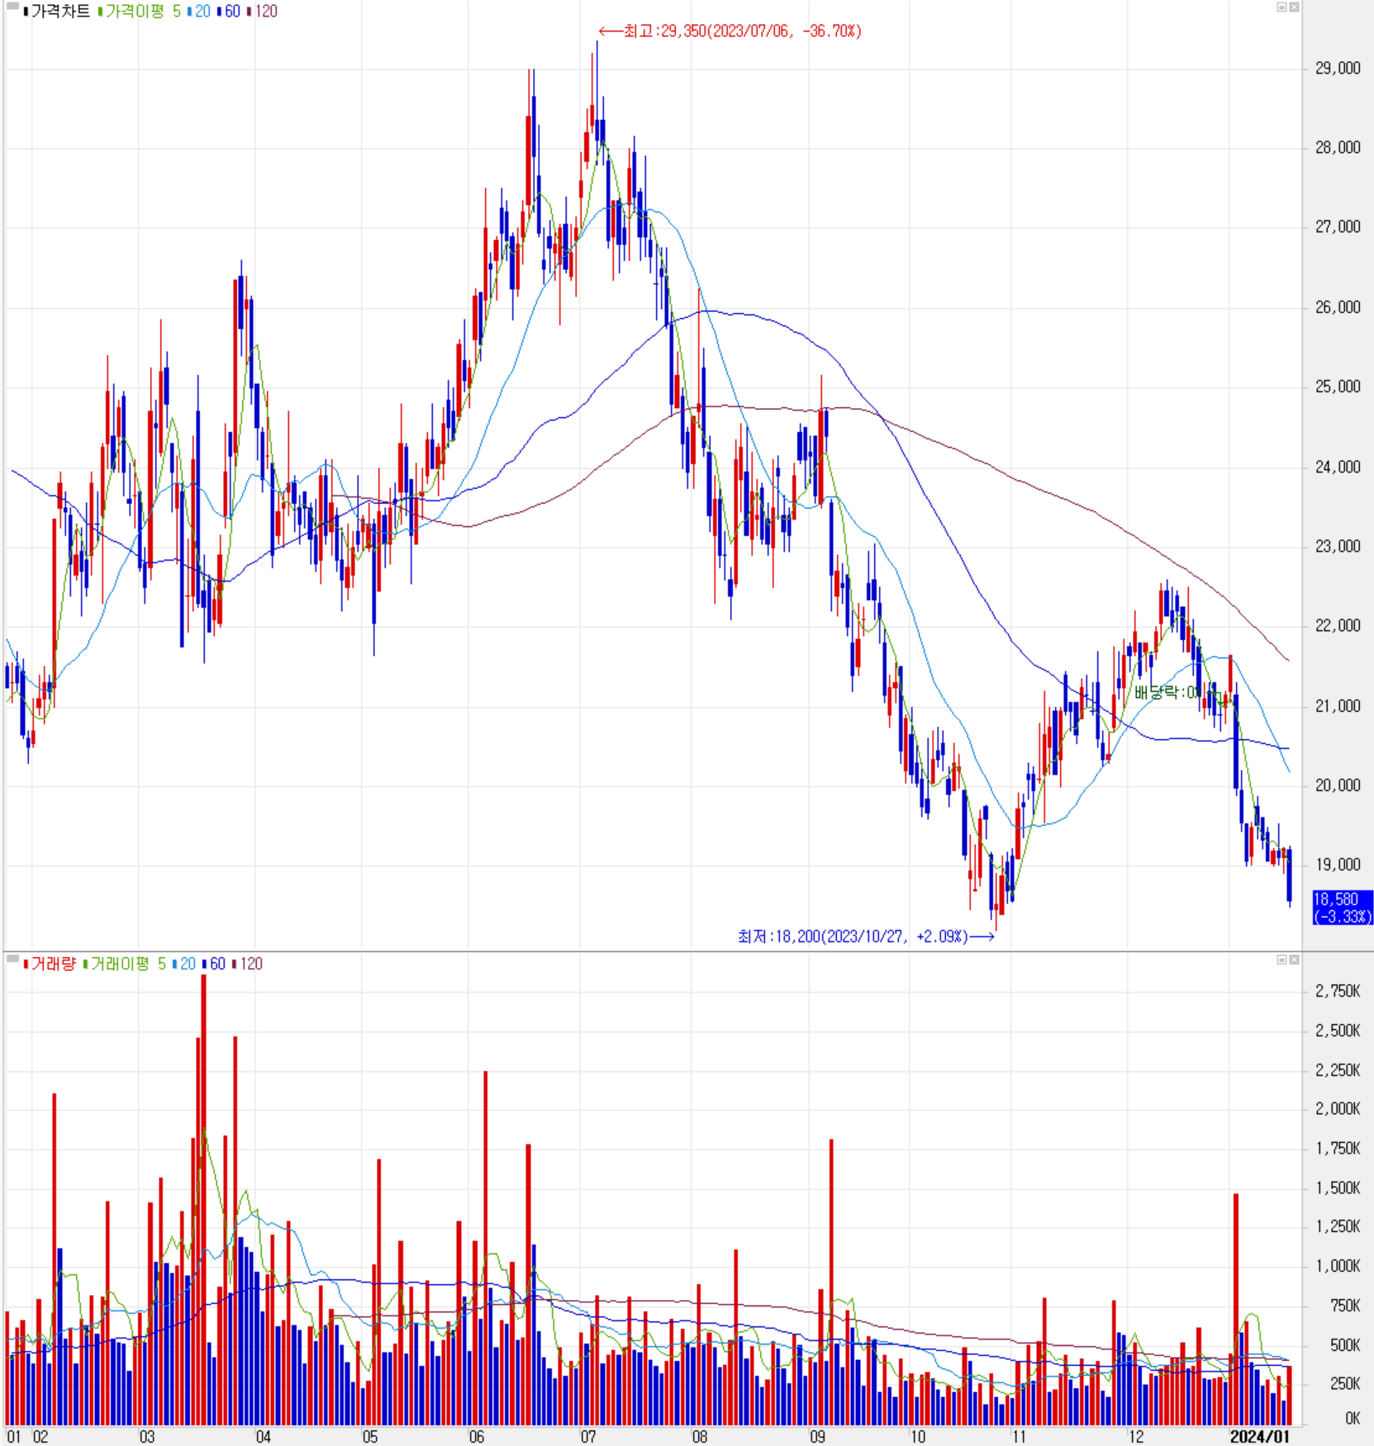
Task: Click the 24,000 price axis label
Action: pos(1338,467)
